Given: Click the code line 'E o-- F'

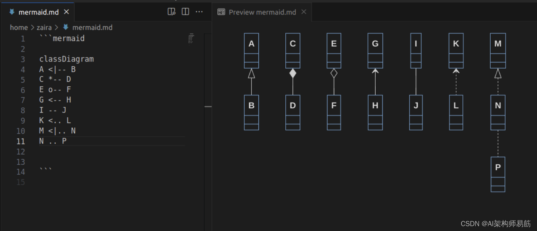Looking at the screenshot, I should pos(55,90).
